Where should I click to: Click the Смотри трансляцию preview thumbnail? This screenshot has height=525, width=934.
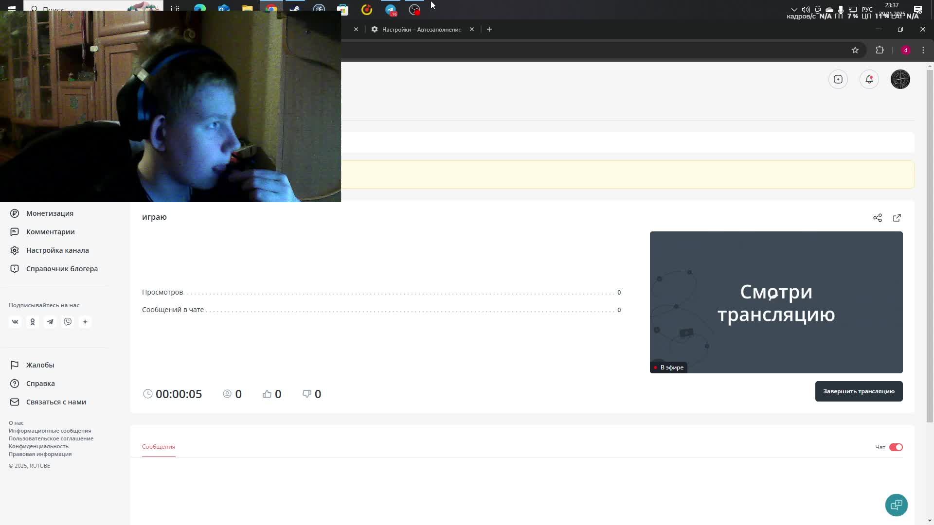click(x=776, y=302)
